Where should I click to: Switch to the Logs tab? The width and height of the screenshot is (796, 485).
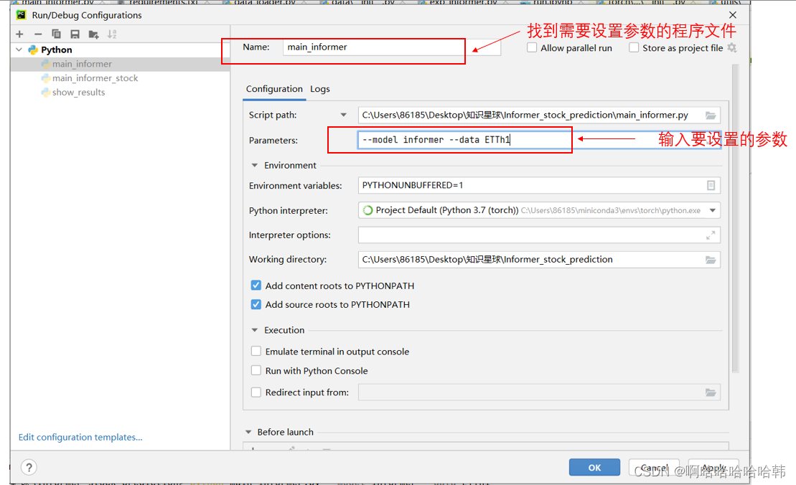tap(320, 89)
